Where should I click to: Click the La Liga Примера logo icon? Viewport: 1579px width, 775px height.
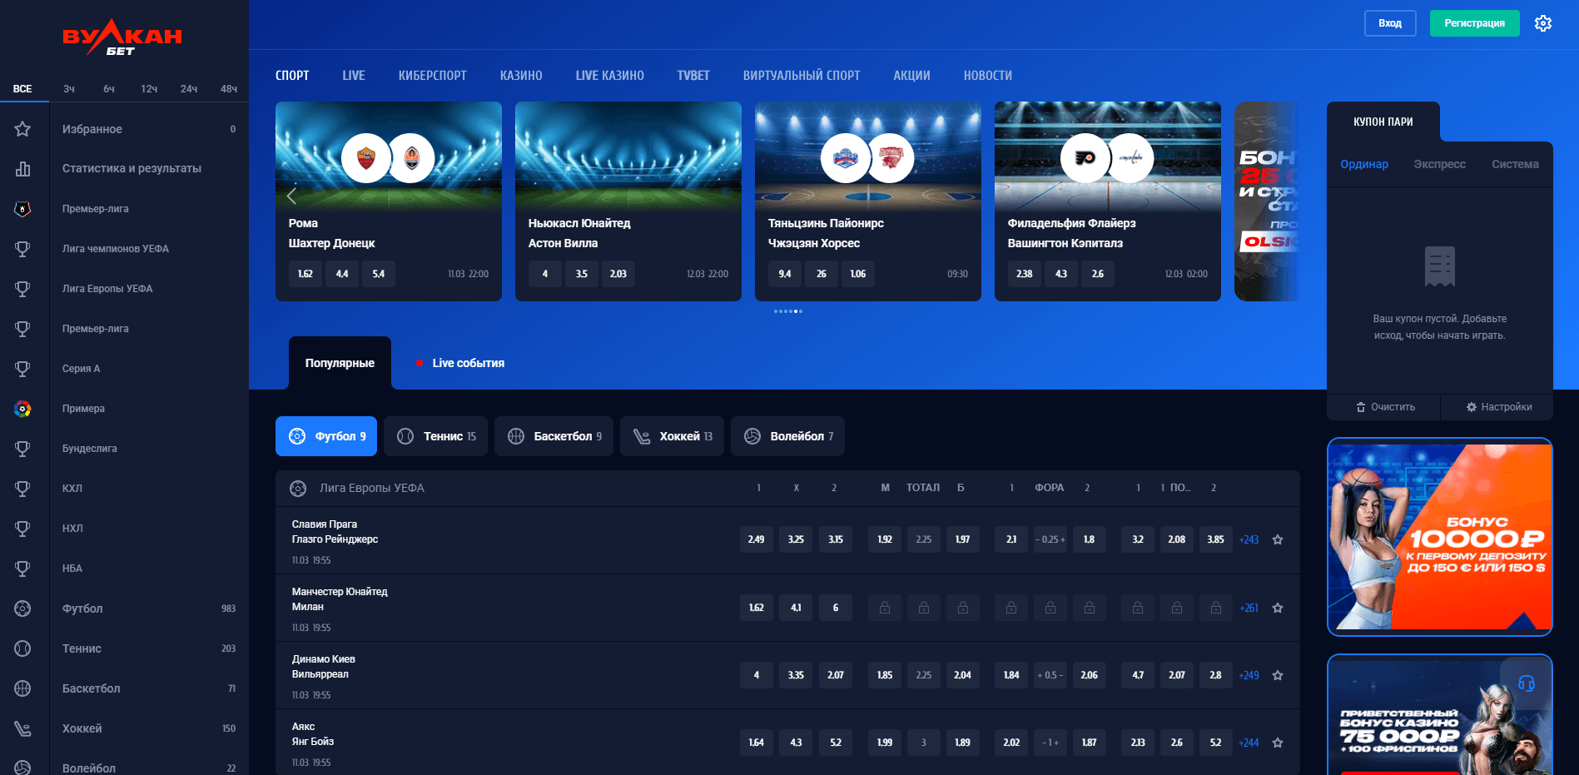tap(22, 409)
